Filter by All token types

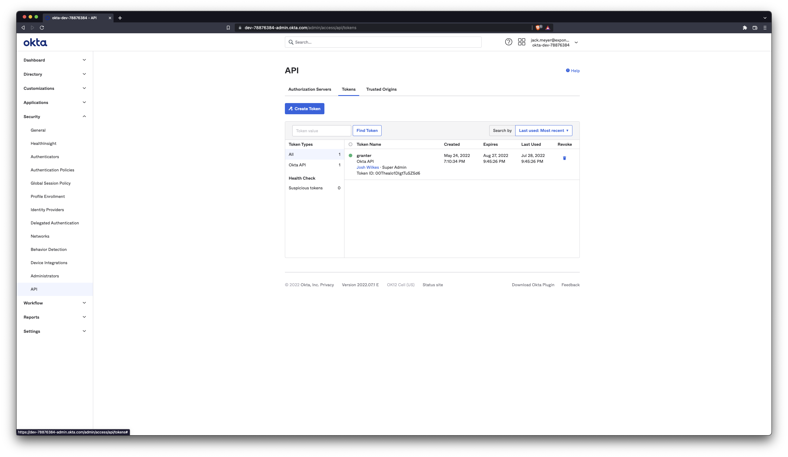(x=314, y=155)
